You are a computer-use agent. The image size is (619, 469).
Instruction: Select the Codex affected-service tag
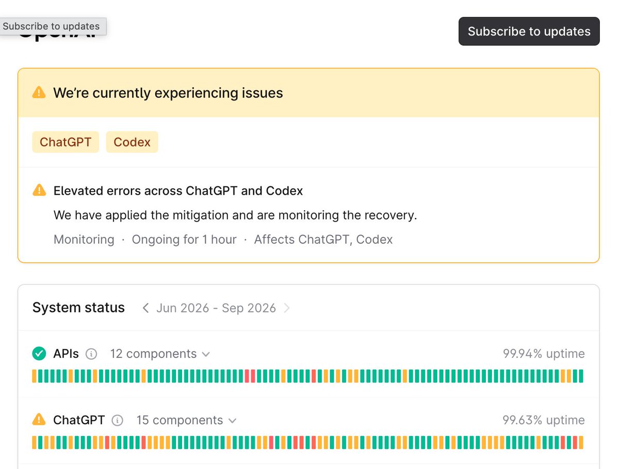pos(132,142)
